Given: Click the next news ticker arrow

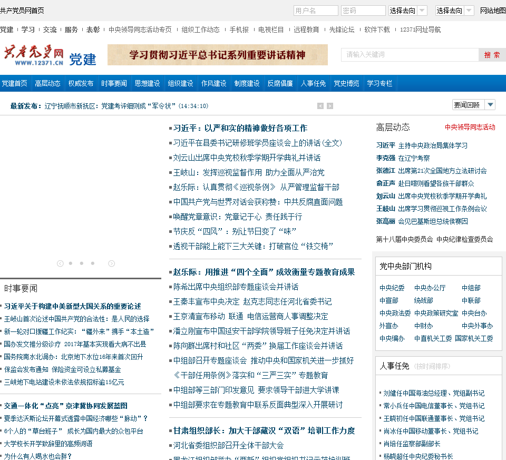Looking at the screenshot, I should point(330,106).
